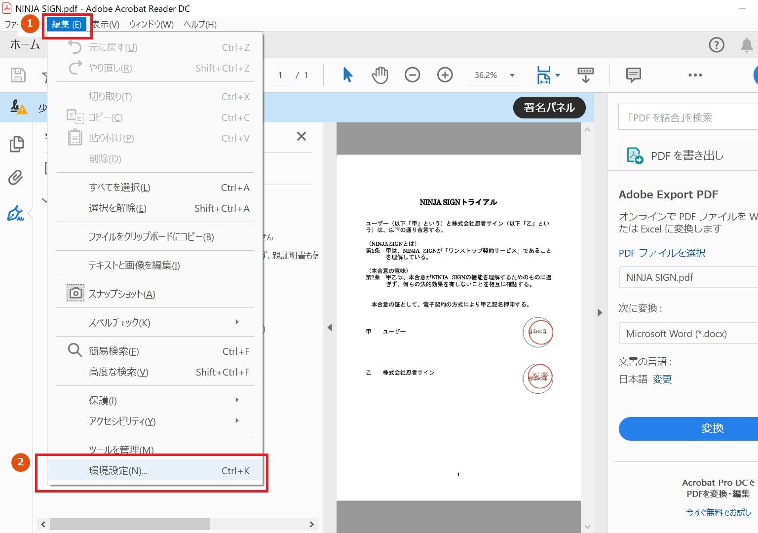
Task: Choose ツールを管理(M) menu entry
Action: [x=155, y=450]
